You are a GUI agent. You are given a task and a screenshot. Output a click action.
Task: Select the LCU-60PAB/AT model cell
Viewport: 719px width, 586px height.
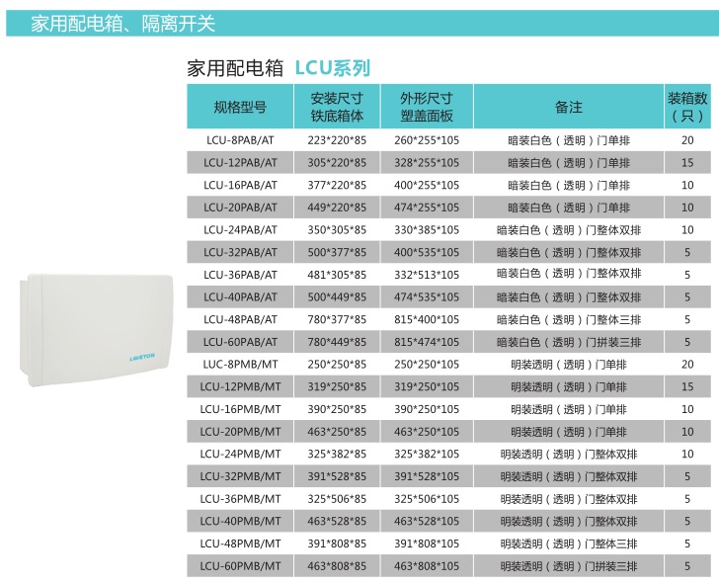coord(240,342)
